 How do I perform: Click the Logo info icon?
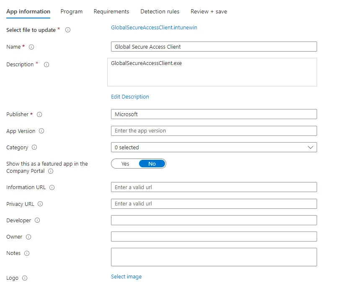(25, 278)
